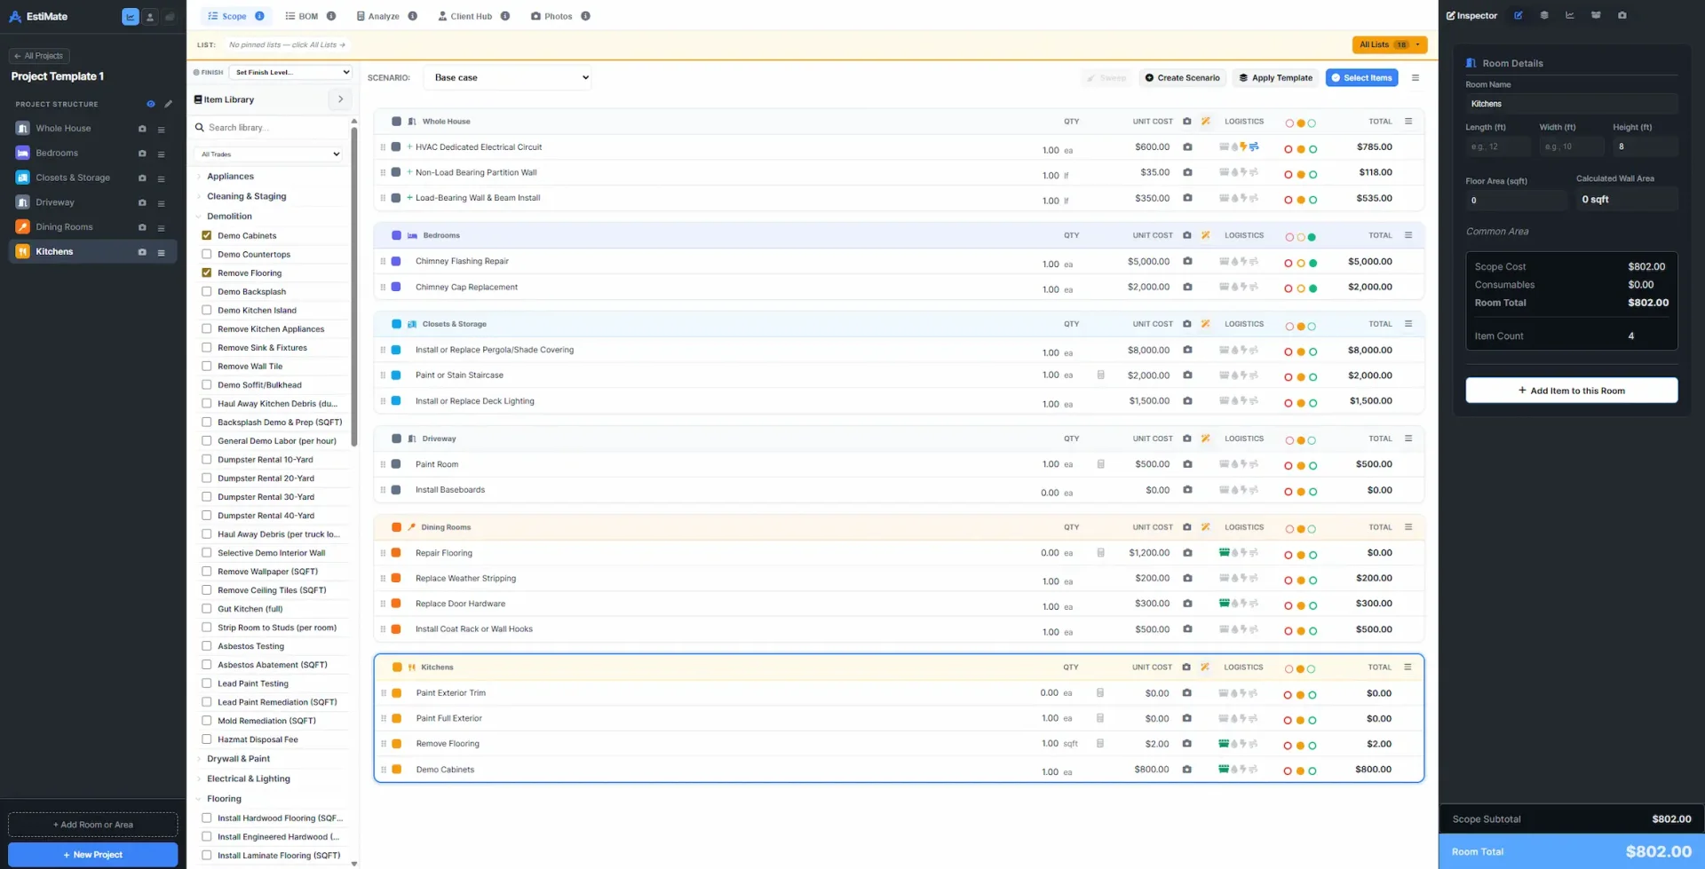Image resolution: width=1705 pixels, height=869 pixels.
Task: Click the Search library input field
Action: 271,128
